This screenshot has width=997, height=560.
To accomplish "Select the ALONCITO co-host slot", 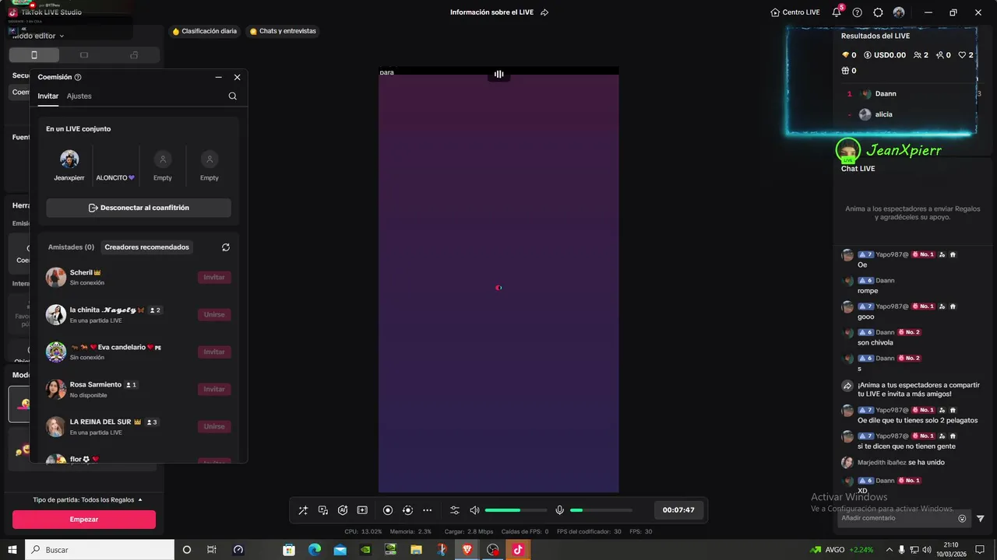I will pos(115,166).
